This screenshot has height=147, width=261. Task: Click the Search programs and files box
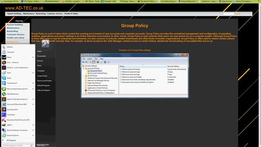point(18,145)
